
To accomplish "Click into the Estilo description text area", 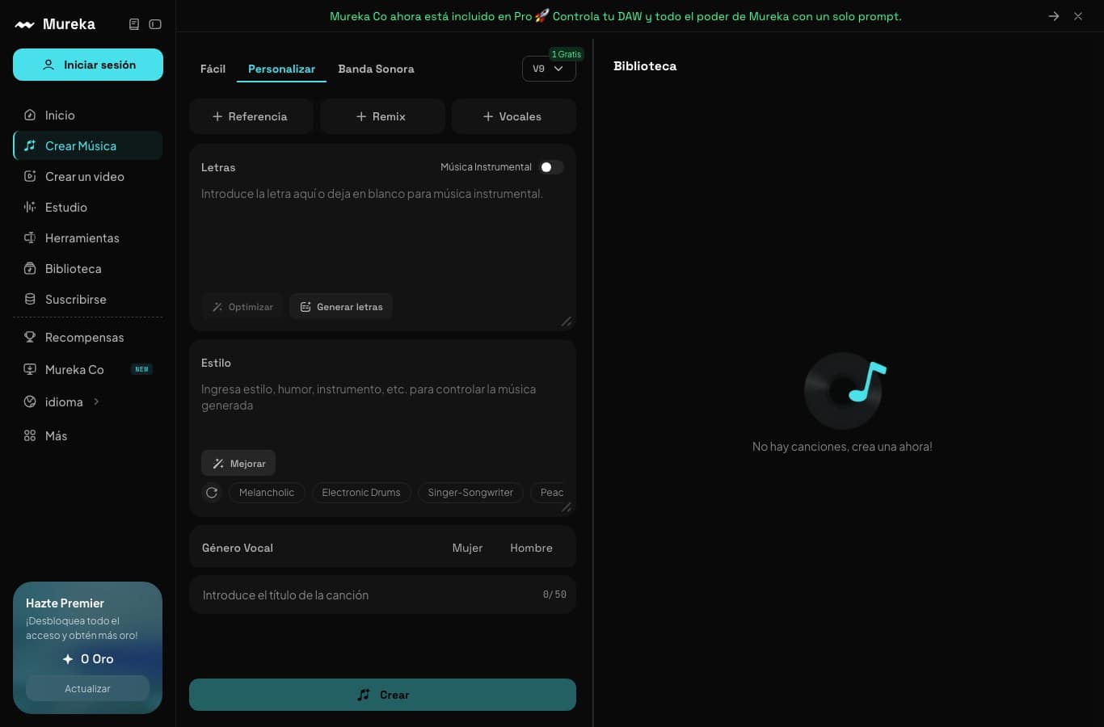I will tap(382, 410).
